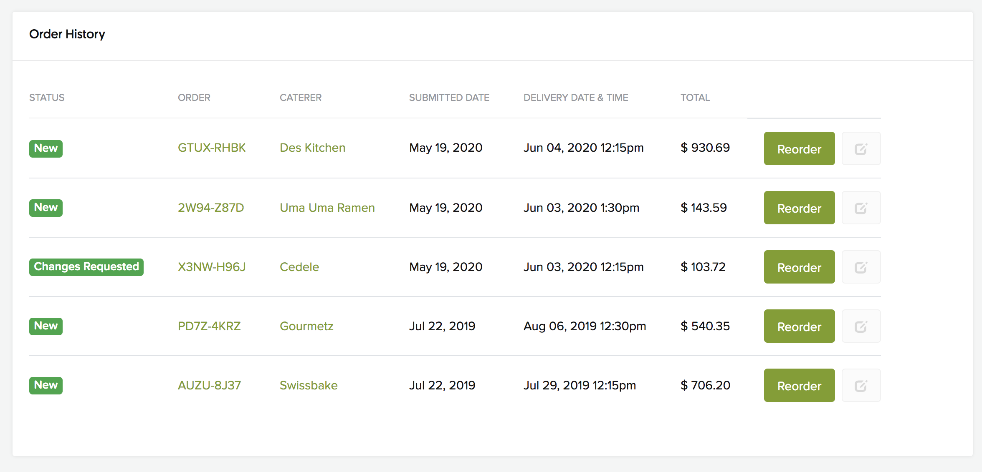
Task: Reorder the Gourmetz order
Action: pos(799,326)
